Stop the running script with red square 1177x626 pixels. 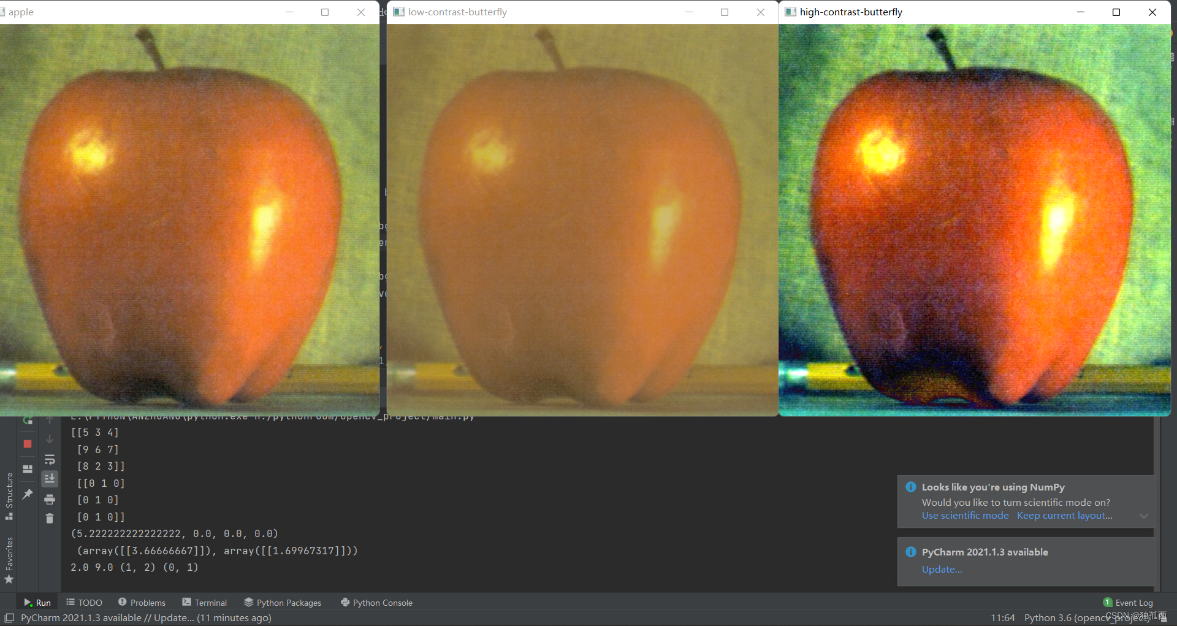click(x=28, y=444)
